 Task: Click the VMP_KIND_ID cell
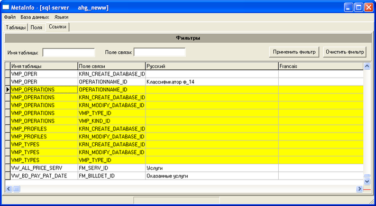tap(112, 121)
